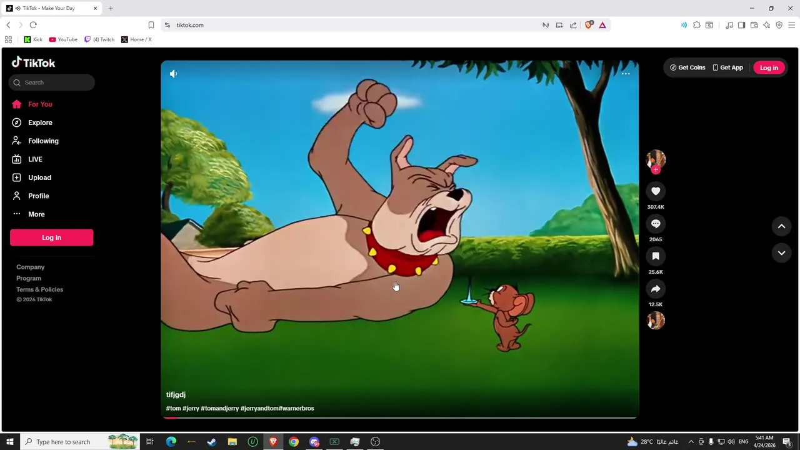Click the sidebar Log in button
The image size is (800, 450).
(51, 237)
